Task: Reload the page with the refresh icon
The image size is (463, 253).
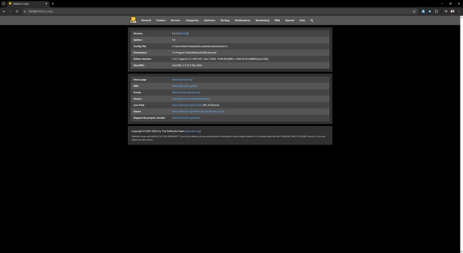Action: pyautogui.click(x=17, y=11)
